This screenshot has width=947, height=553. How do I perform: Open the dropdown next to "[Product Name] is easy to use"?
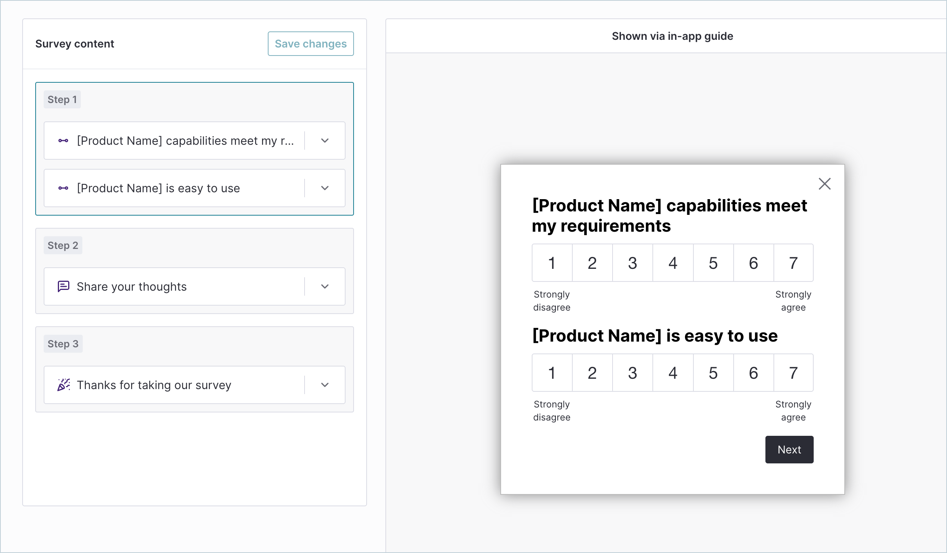[324, 188]
